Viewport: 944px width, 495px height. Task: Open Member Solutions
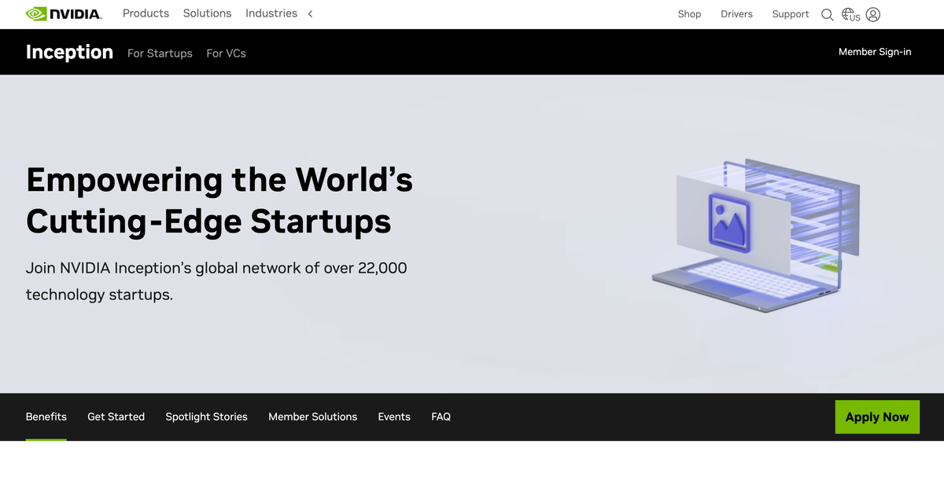[312, 416]
